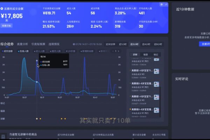
Task: Click the 2.24% interaction rate value
Action: pos(96,26)
